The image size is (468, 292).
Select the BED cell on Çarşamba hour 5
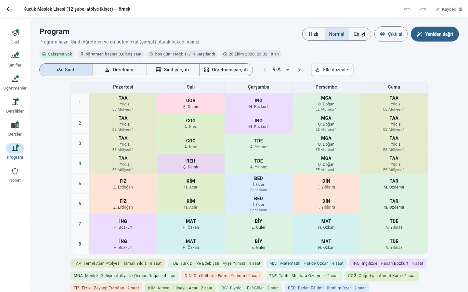[259, 184]
